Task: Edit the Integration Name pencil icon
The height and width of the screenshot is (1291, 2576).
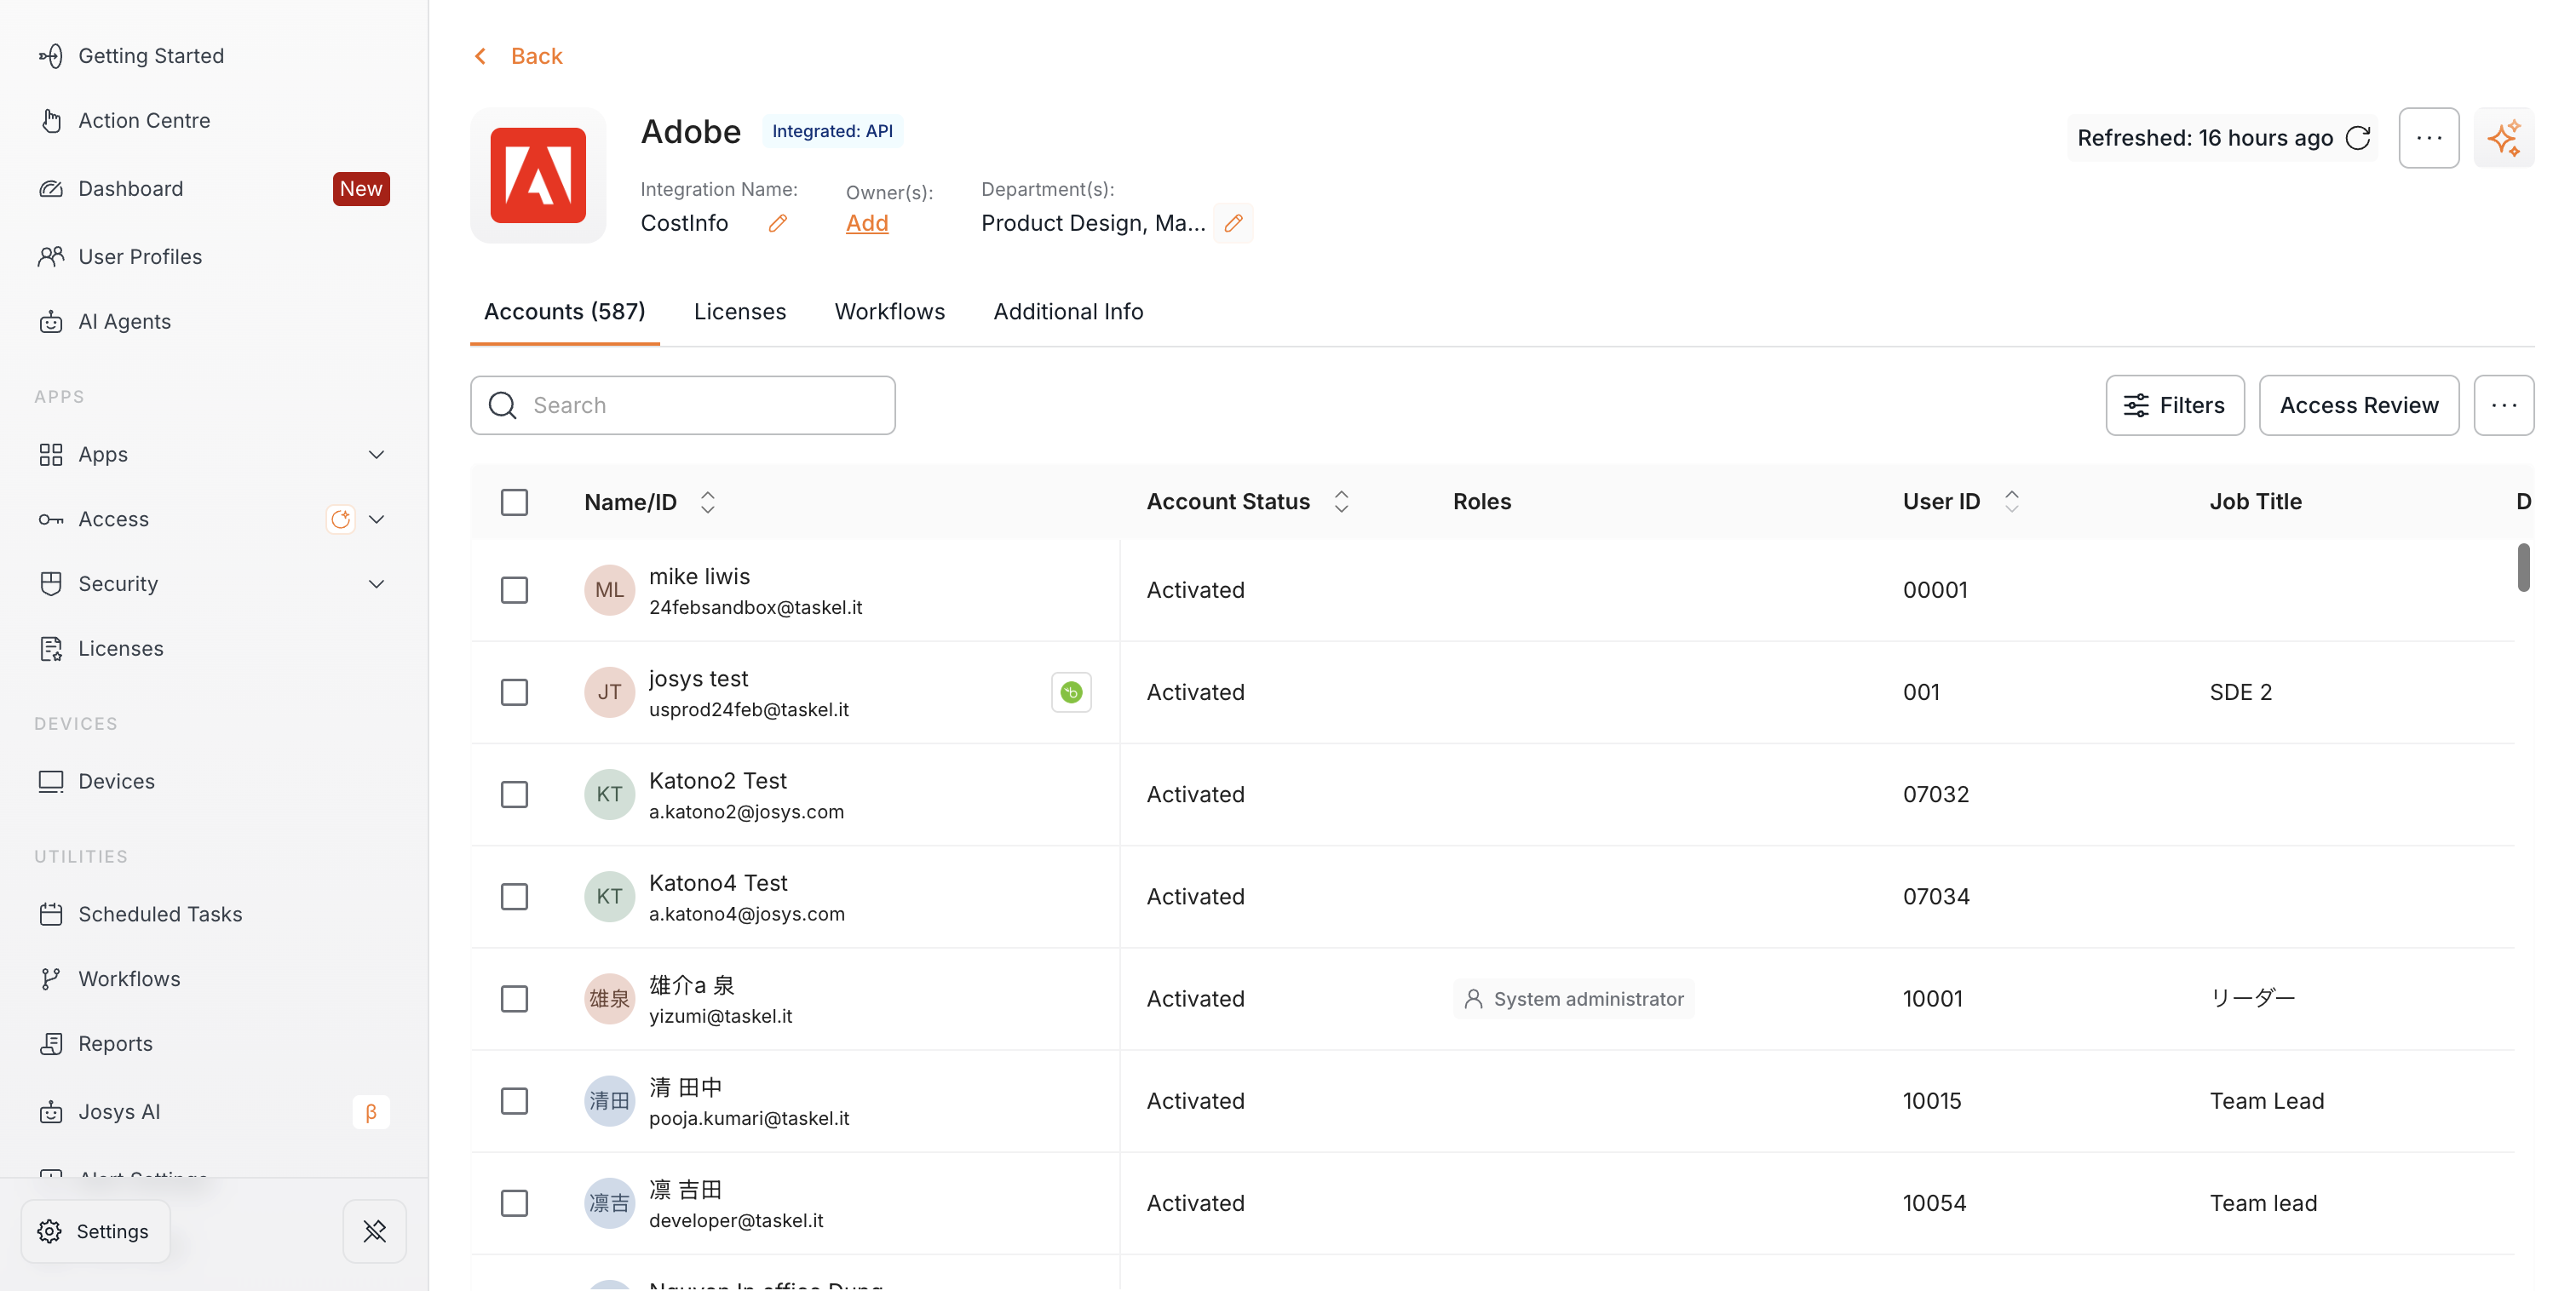Action: pos(778,223)
